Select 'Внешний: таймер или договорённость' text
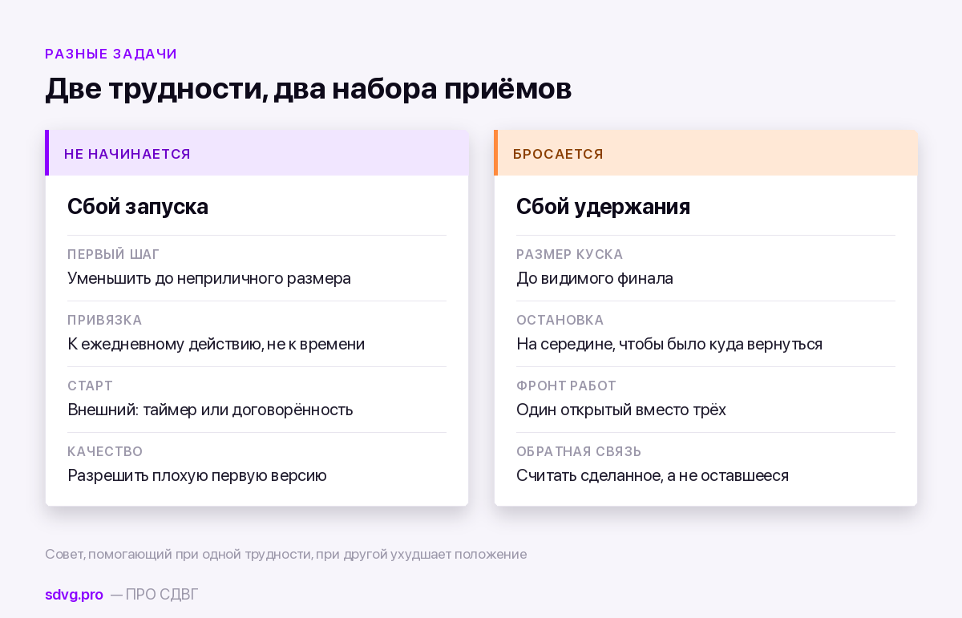Screen dimensions: 962x618 pos(210,410)
